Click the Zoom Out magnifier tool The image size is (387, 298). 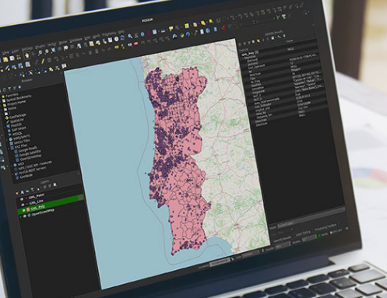point(47,52)
